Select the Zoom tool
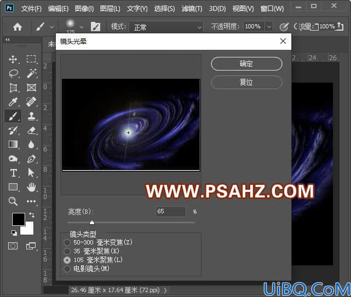 coord(13,201)
